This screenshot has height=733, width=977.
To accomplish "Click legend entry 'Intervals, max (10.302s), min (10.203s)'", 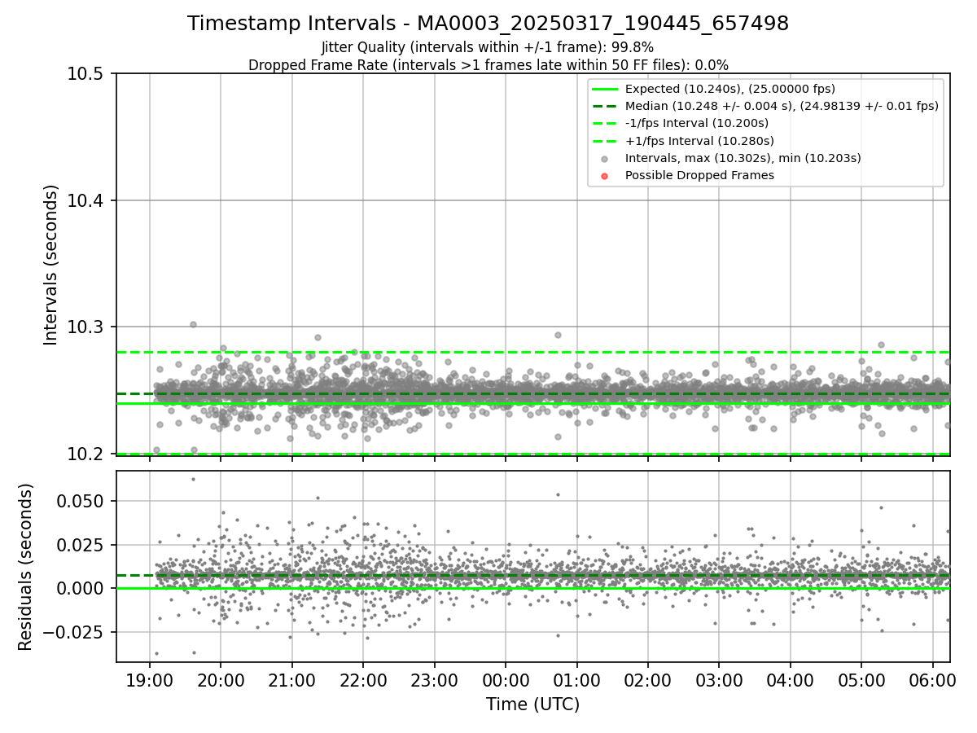I will pyautogui.click(x=743, y=158).
